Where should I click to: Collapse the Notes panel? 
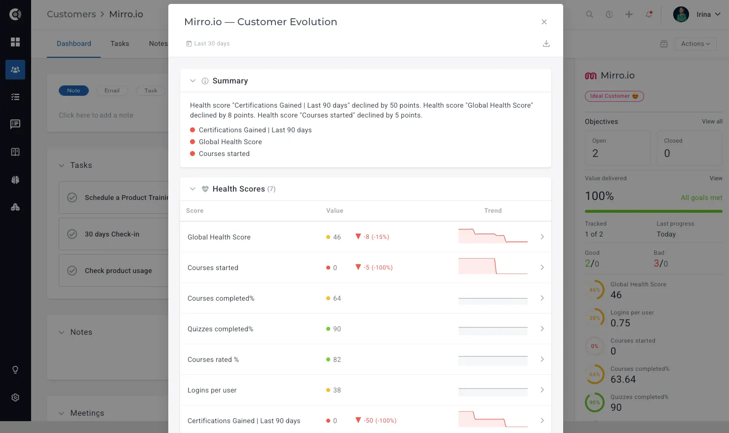point(61,332)
